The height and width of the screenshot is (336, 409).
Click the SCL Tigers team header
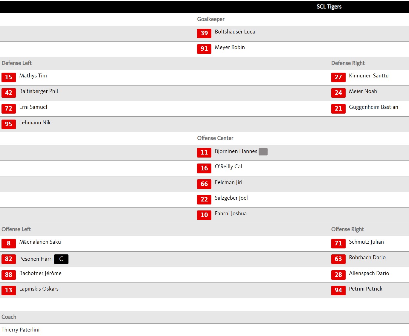pyautogui.click(x=329, y=7)
